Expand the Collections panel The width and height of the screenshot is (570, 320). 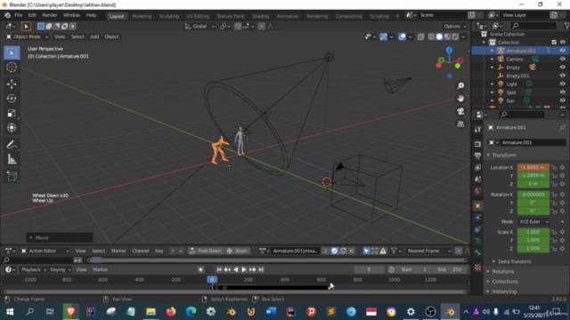pos(505,282)
